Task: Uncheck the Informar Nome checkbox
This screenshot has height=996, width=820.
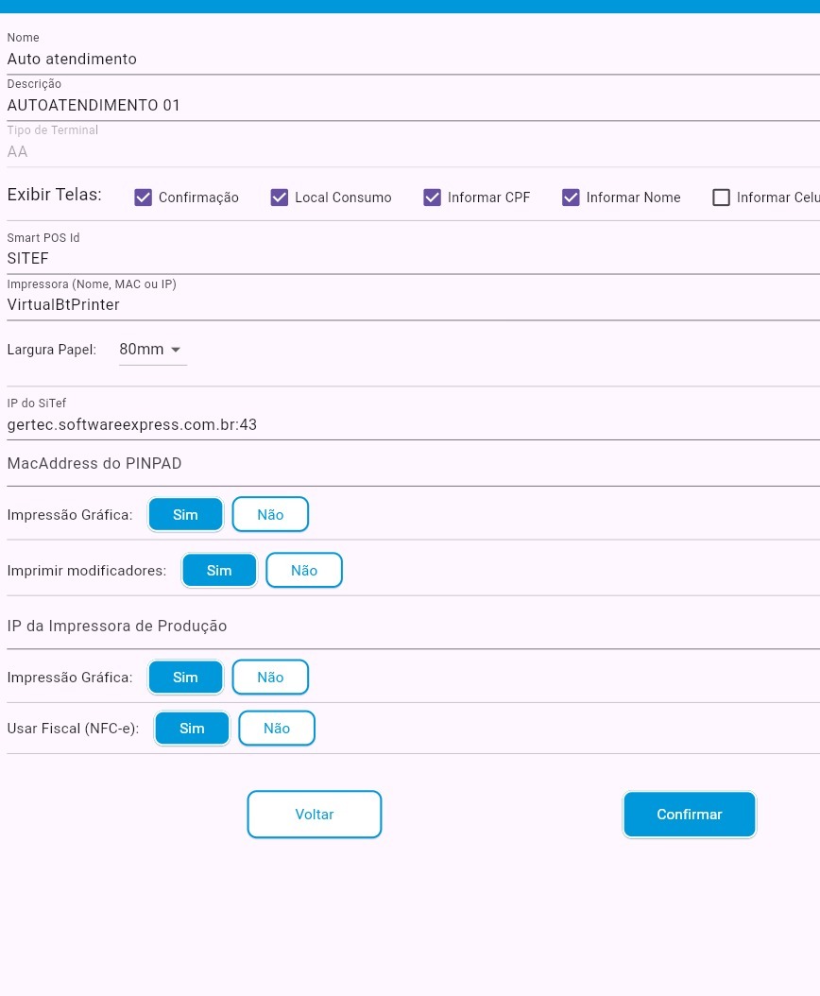Action: point(571,197)
